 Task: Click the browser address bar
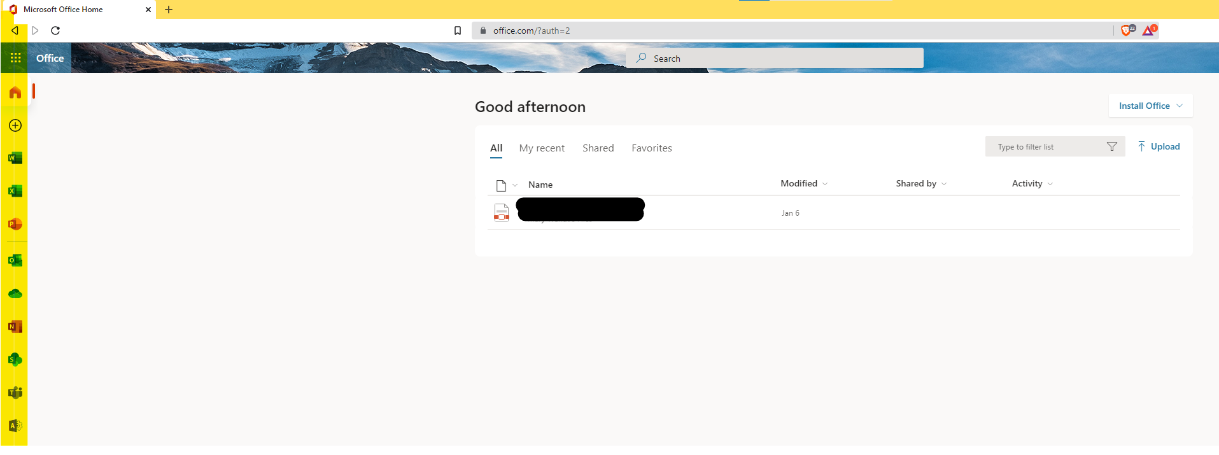pyautogui.click(x=793, y=31)
